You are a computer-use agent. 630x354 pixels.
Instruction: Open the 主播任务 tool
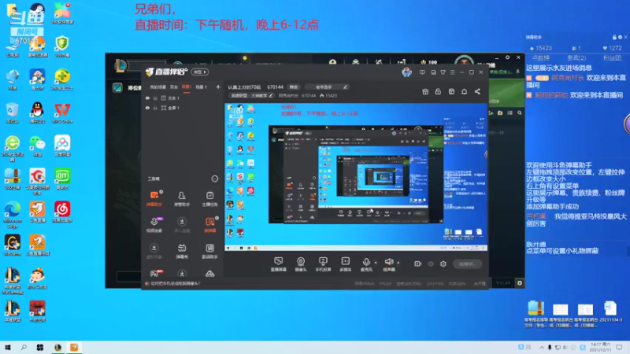pos(209,199)
